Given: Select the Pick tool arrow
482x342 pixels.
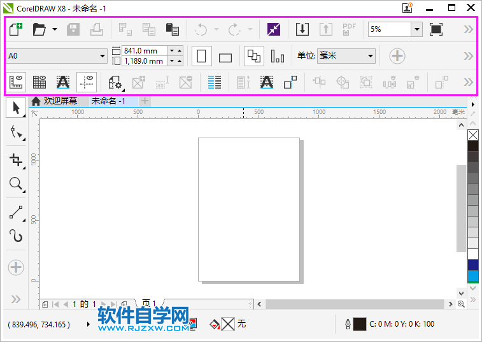Looking at the screenshot, I should pyautogui.click(x=16, y=108).
